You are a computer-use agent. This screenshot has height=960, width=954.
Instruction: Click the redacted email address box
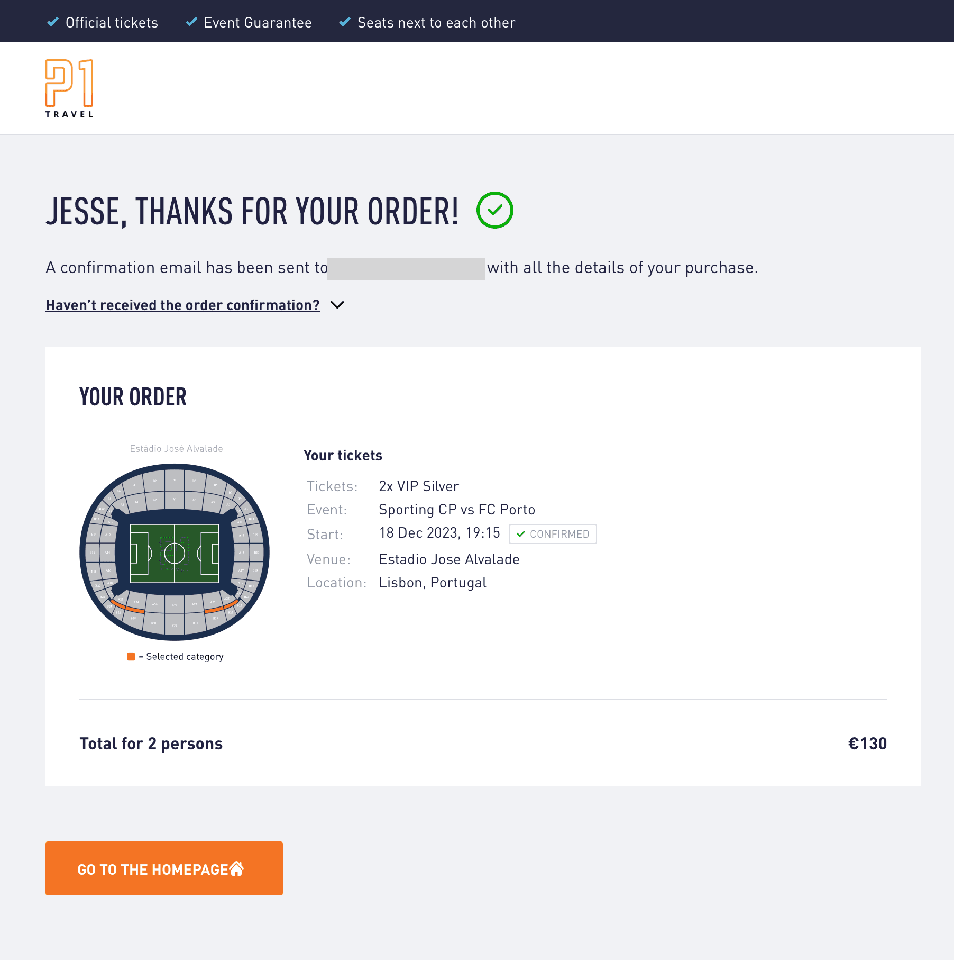coord(406,269)
